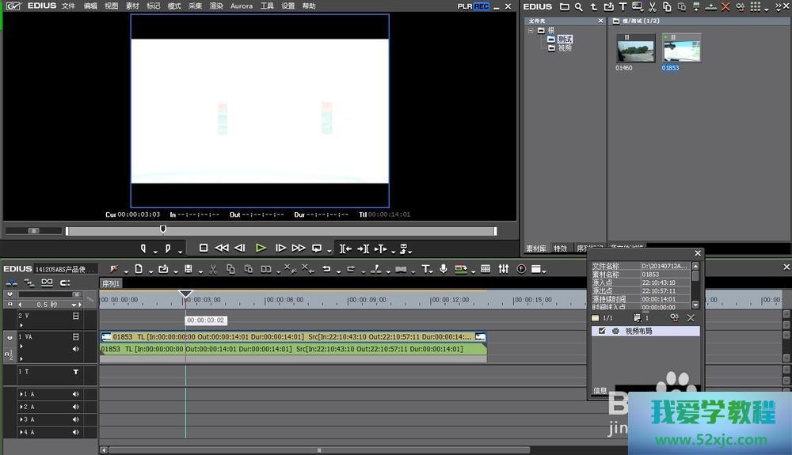The height and width of the screenshot is (455, 792).
Task: Open the timeline scale 0.5 秒 dropdown
Action: [x=74, y=305]
